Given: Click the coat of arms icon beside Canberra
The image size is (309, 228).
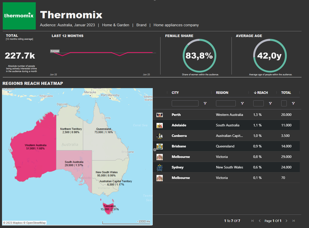Looking at the screenshot, I should pyautogui.click(x=159, y=136).
